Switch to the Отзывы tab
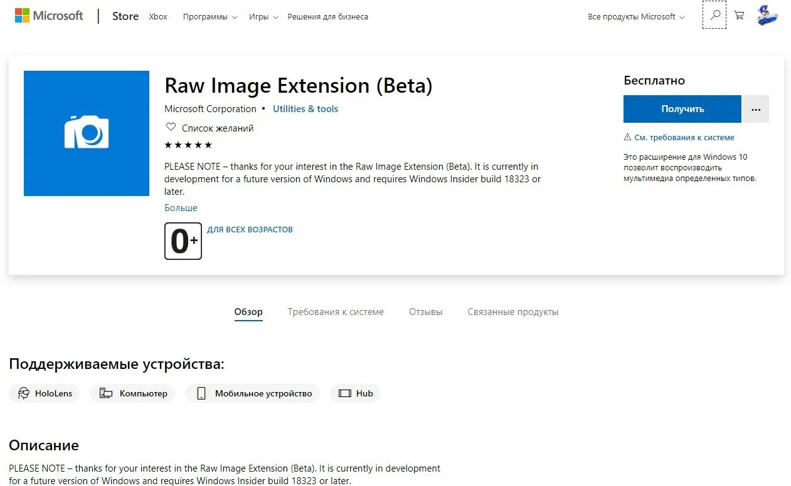The height and width of the screenshot is (486, 791). coord(425,312)
